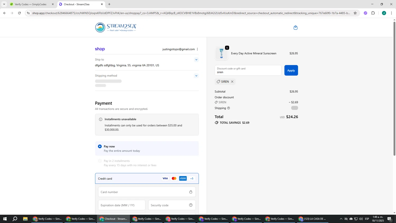Open the volume control tray icon
Screen dimensions: 396x223
coord(361,219)
